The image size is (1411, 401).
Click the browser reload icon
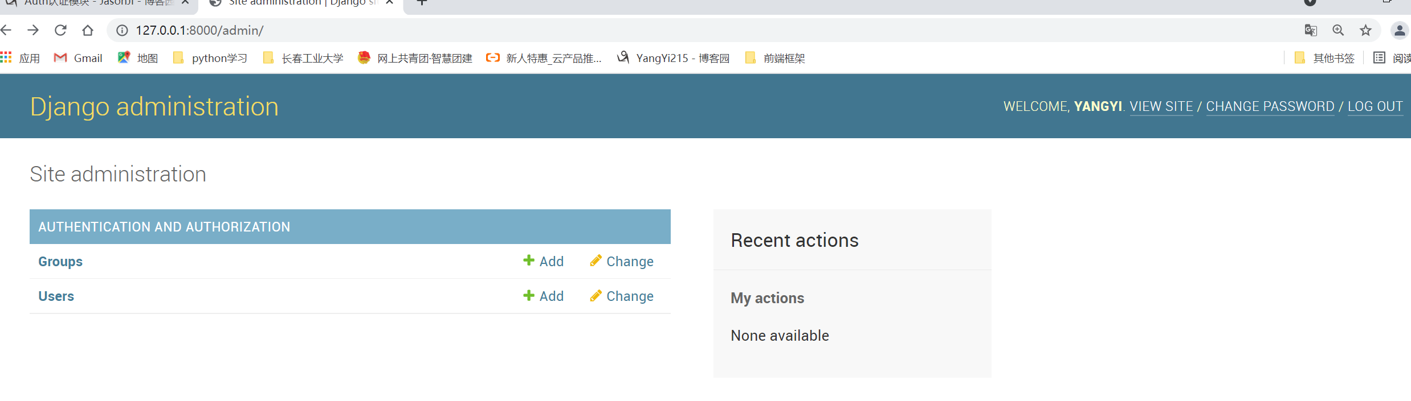(60, 30)
